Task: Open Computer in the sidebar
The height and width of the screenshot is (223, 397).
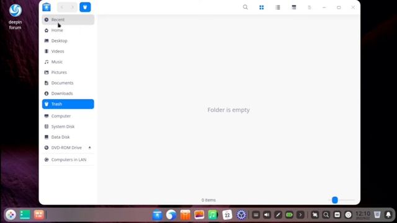Action: pos(68,116)
